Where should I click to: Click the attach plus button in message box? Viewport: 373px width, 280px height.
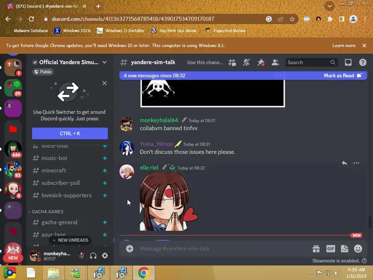[x=130, y=249]
